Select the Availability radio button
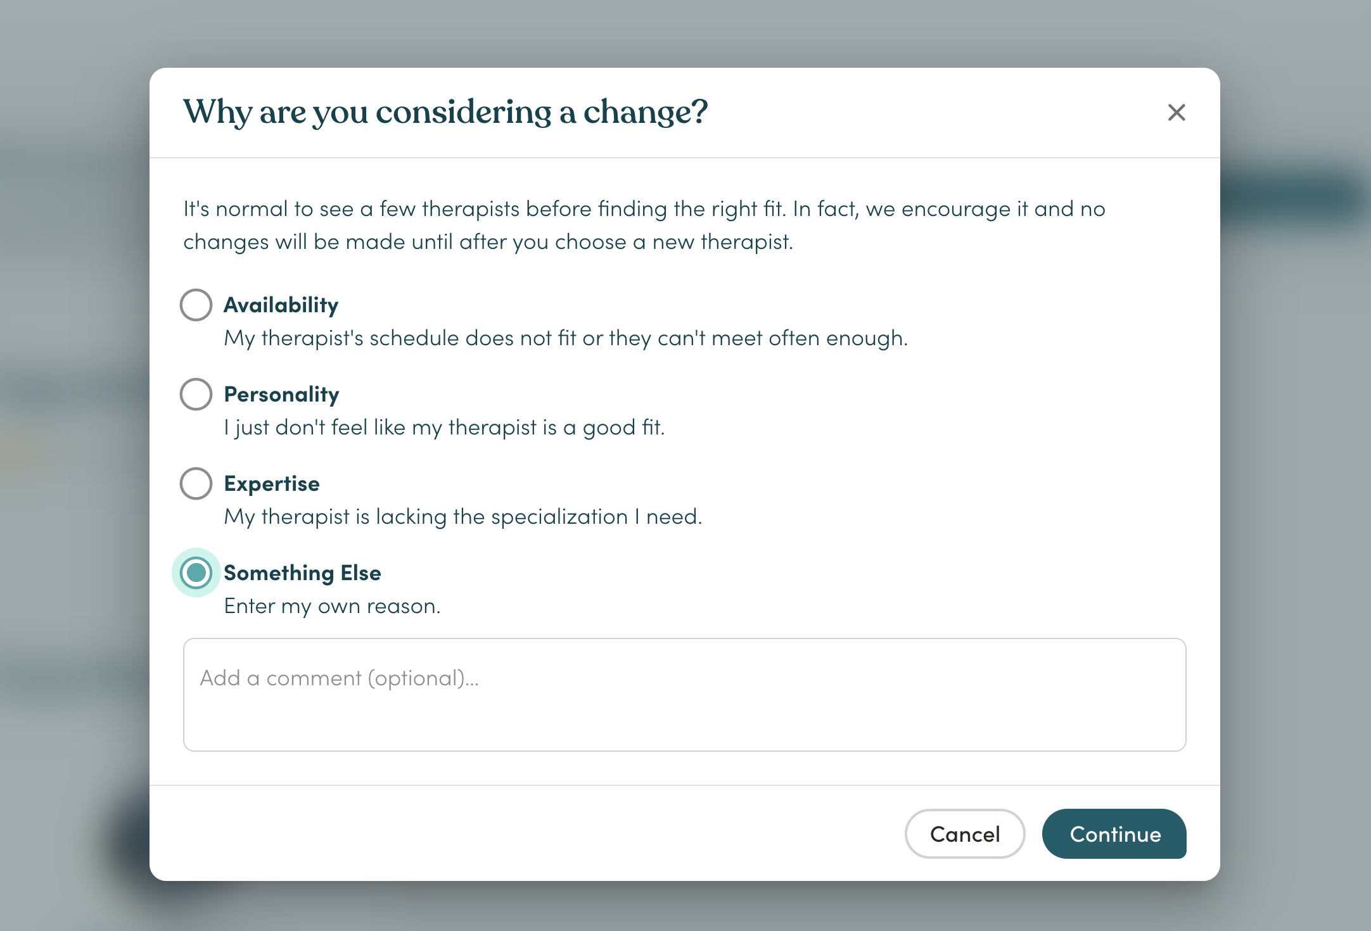1371x931 pixels. tap(196, 305)
